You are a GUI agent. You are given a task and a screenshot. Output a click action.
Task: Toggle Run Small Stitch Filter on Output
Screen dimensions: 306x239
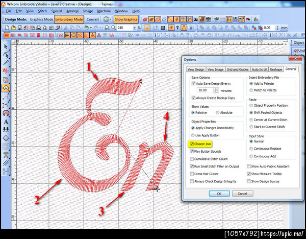(x=192, y=166)
